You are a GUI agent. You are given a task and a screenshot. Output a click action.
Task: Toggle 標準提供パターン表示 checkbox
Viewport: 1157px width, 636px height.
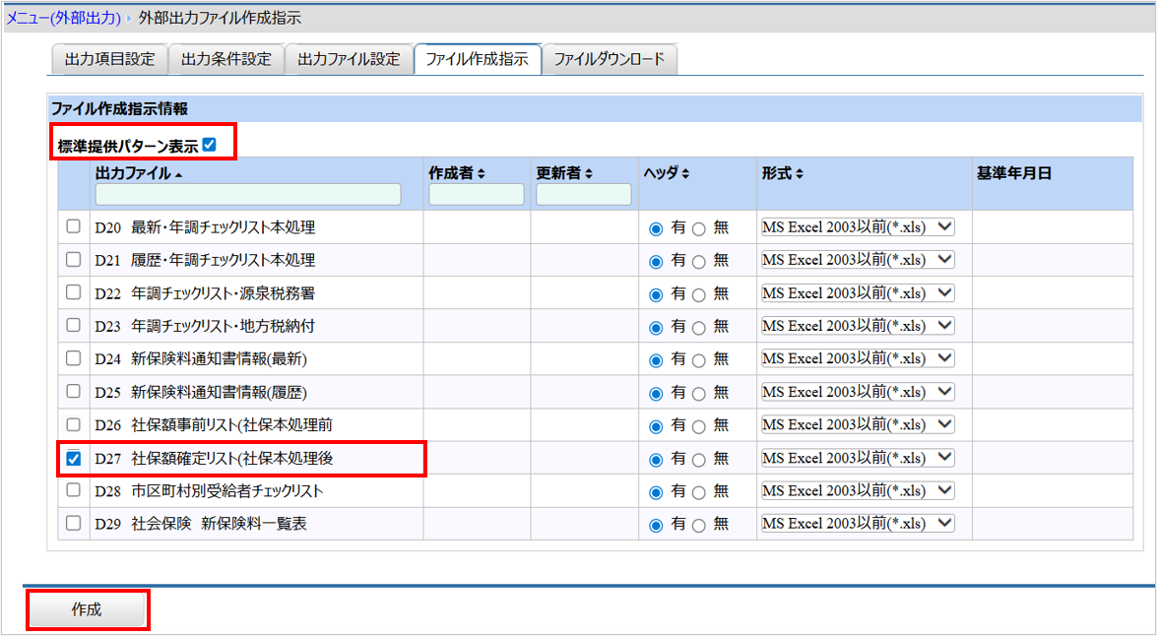click(210, 145)
